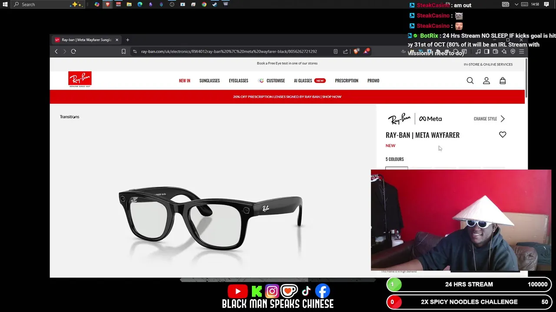This screenshot has height=312, width=556.
Task: Show hidden system tray icons
Action: tap(516, 4)
